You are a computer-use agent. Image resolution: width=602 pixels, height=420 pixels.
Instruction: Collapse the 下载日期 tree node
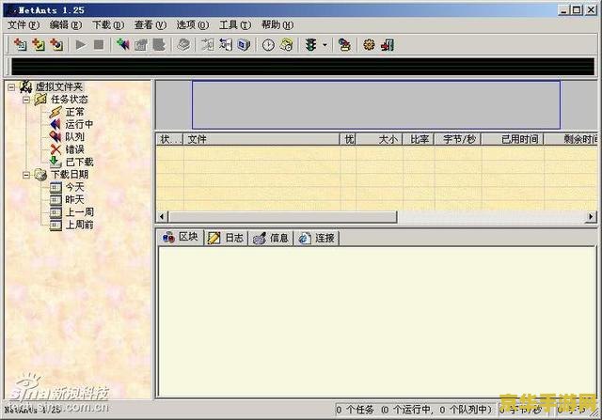(25, 175)
